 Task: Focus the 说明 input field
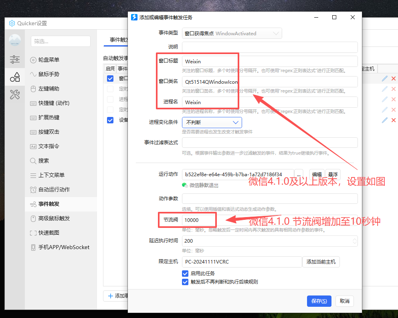pos(270,47)
